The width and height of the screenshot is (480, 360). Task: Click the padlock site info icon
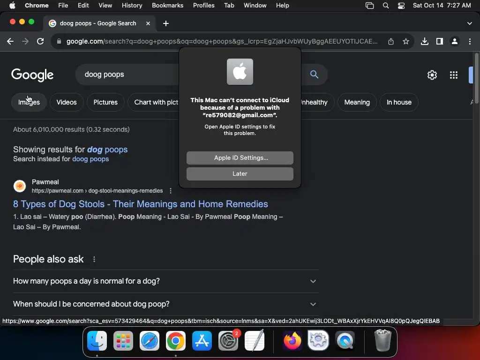pyautogui.click(x=59, y=41)
